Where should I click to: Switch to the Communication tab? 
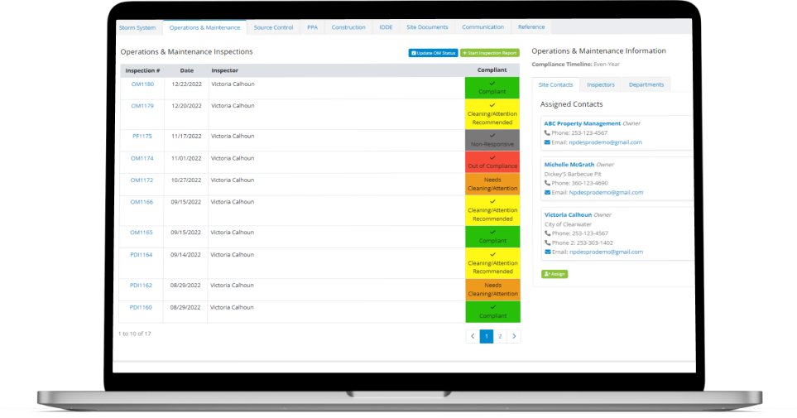(x=483, y=27)
